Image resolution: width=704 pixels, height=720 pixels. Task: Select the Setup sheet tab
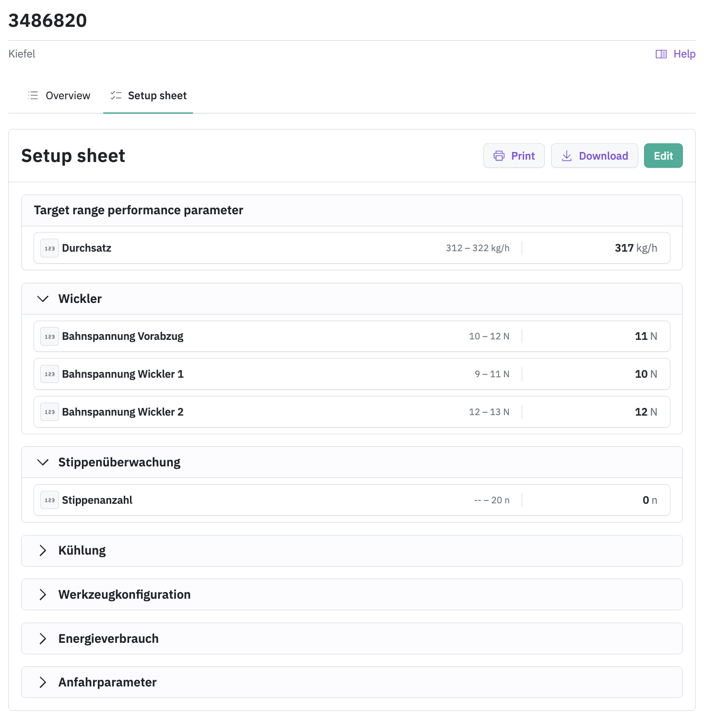[148, 95]
